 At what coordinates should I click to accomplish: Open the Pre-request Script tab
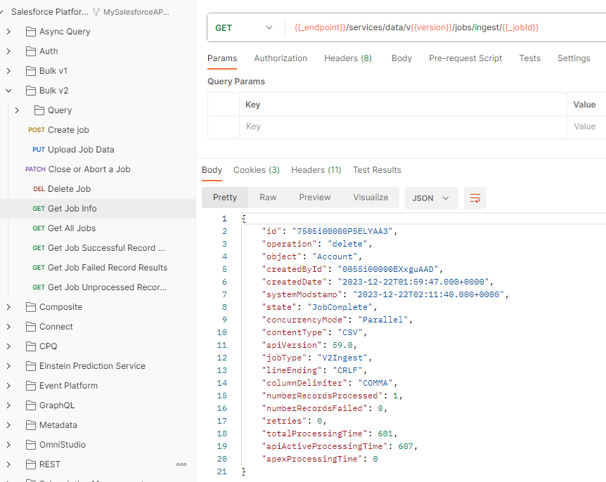(465, 58)
